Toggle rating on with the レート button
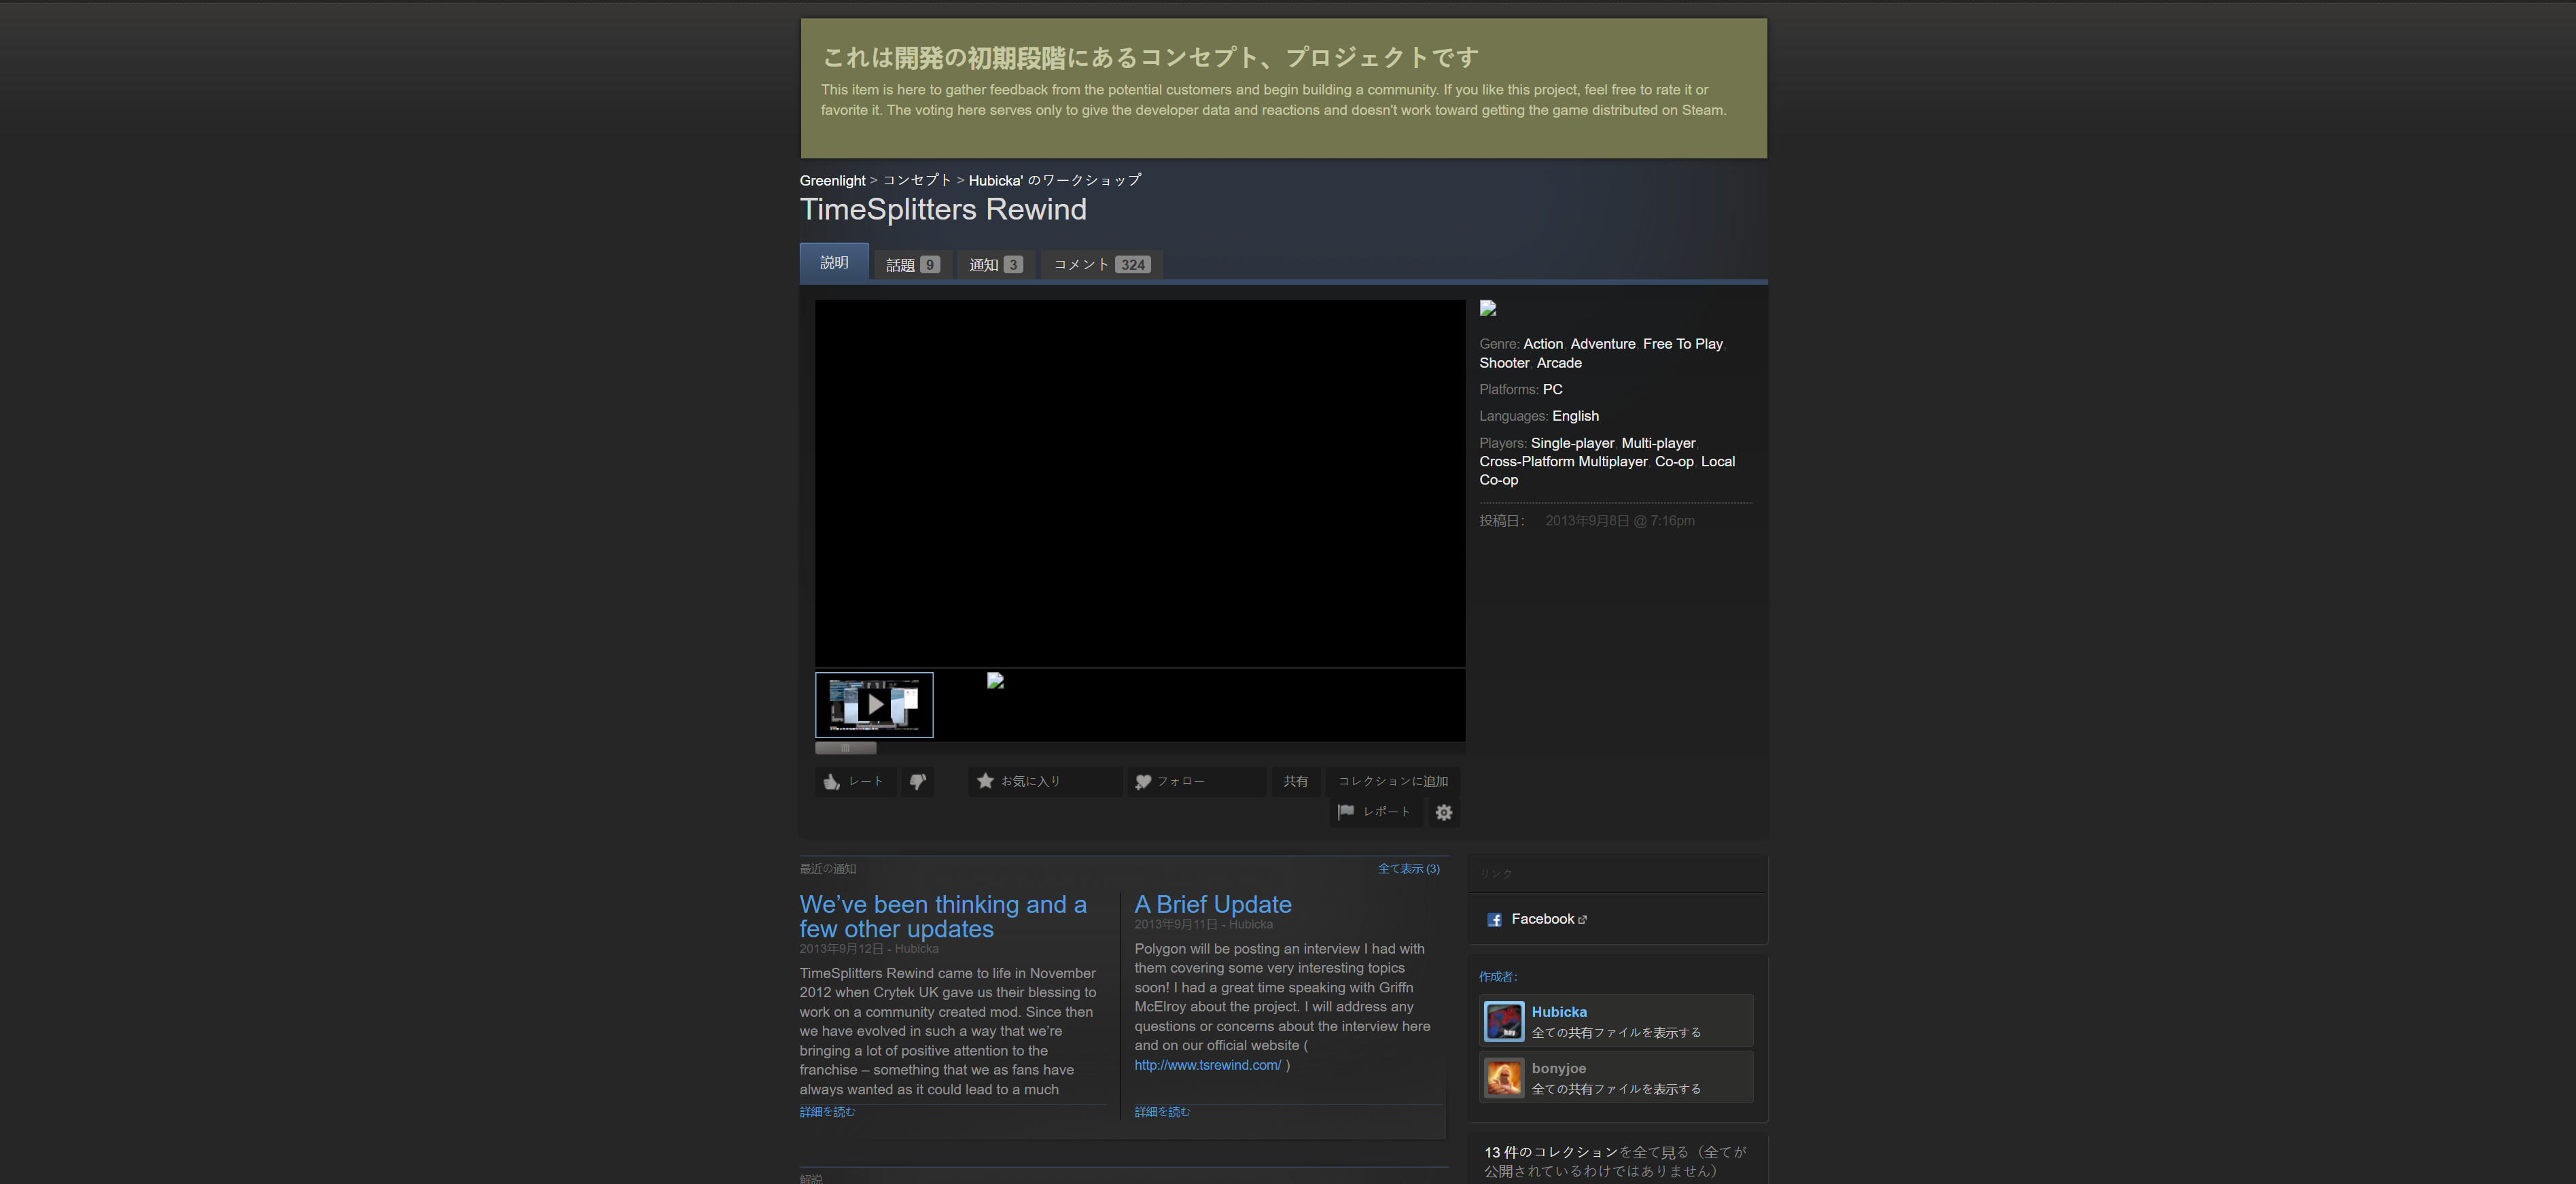Screen dimensions: 2576x1184 pos(855,781)
